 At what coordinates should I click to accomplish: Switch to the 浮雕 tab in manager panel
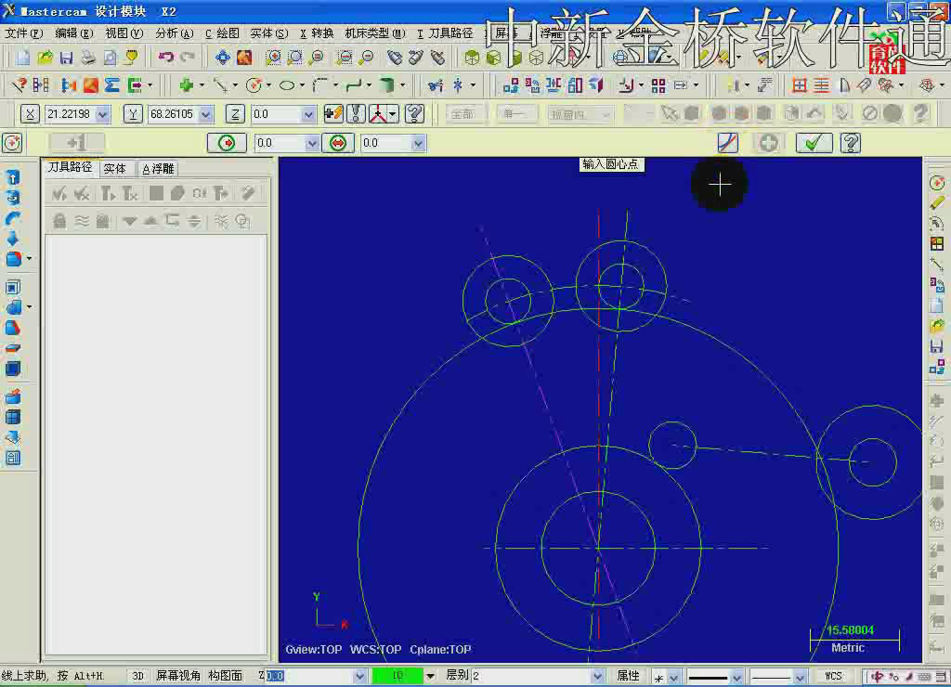point(158,169)
